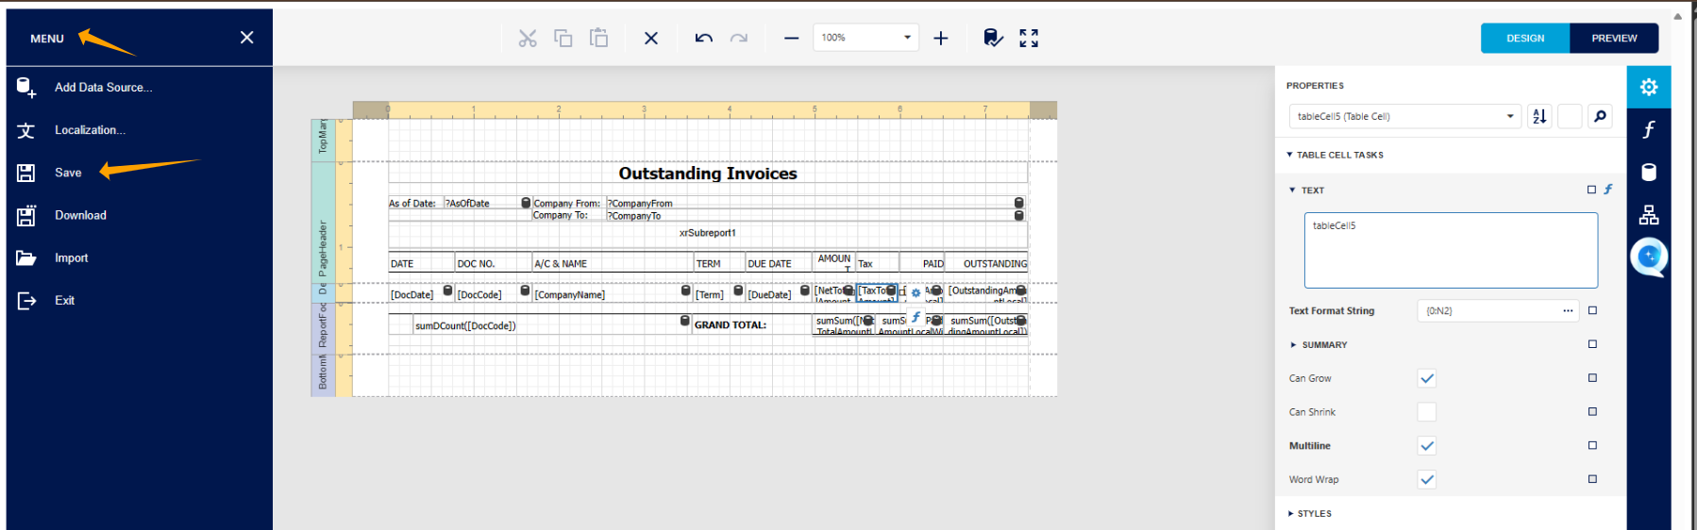1697x530 pixels.
Task: Click the Cut scissors icon in toolbar
Action: click(x=527, y=39)
